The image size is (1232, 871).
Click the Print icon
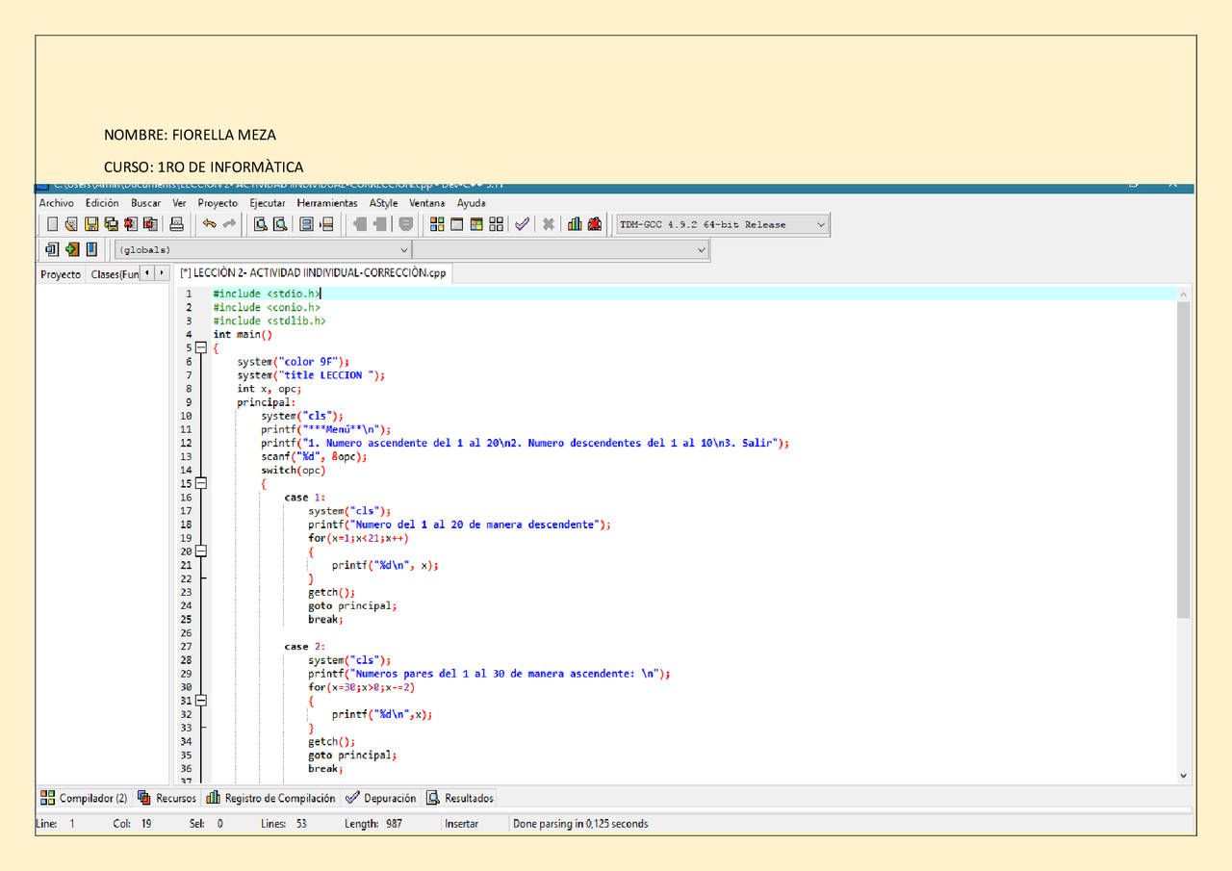pyautogui.click(x=176, y=224)
